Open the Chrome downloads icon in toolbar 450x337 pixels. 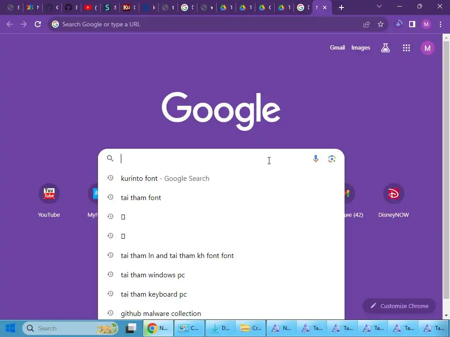pyautogui.click(x=398, y=25)
